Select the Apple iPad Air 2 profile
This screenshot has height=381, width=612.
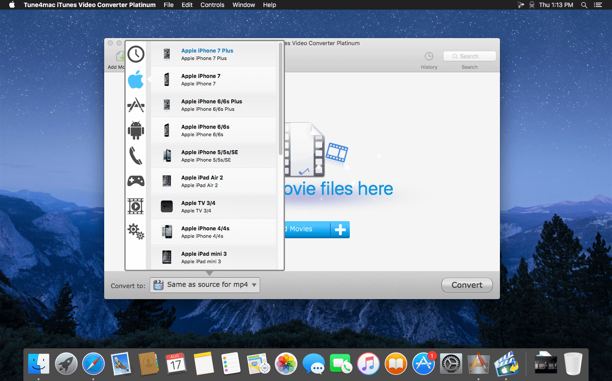214,181
